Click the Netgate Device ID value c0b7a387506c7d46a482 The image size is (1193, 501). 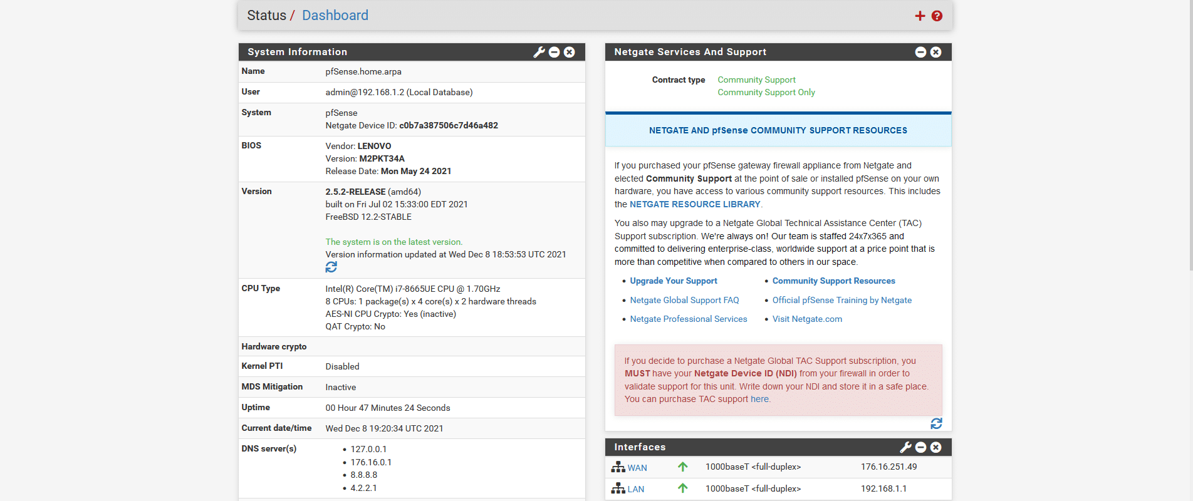pos(449,125)
